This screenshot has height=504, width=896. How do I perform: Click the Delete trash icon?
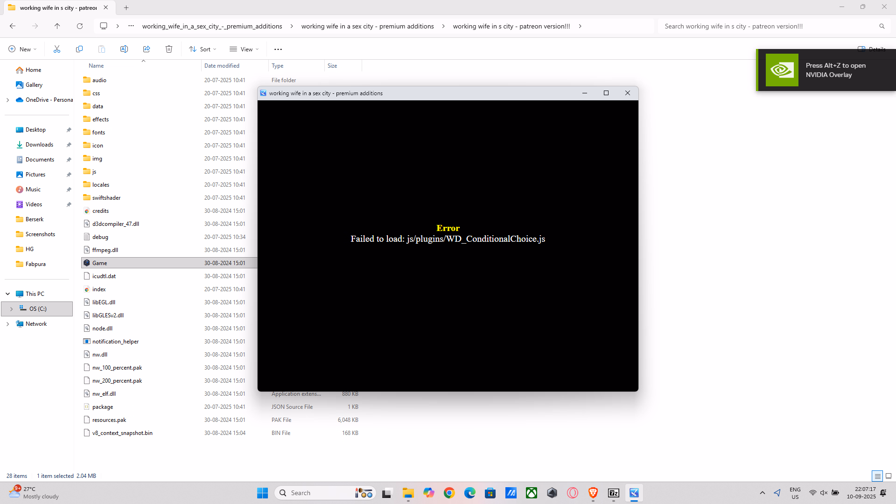pos(169,49)
